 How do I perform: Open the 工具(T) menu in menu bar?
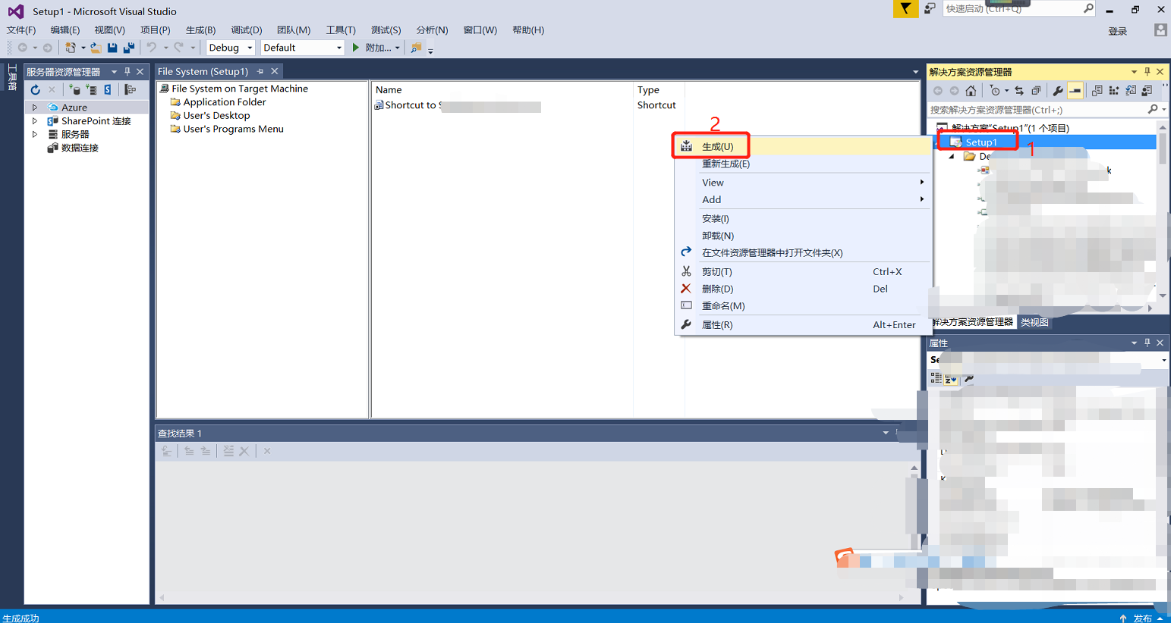[x=340, y=30]
